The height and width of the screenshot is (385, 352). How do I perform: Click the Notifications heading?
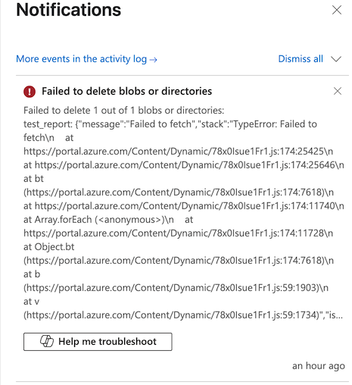(69, 10)
